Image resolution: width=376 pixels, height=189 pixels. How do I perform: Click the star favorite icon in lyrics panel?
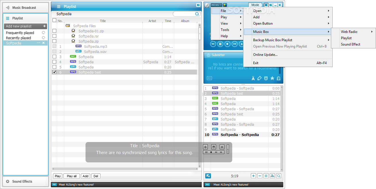pyautogui.click(x=272, y=78)
